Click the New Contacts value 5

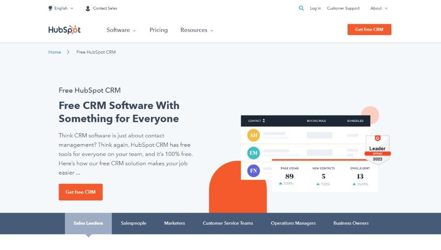(x=323, y=176)
